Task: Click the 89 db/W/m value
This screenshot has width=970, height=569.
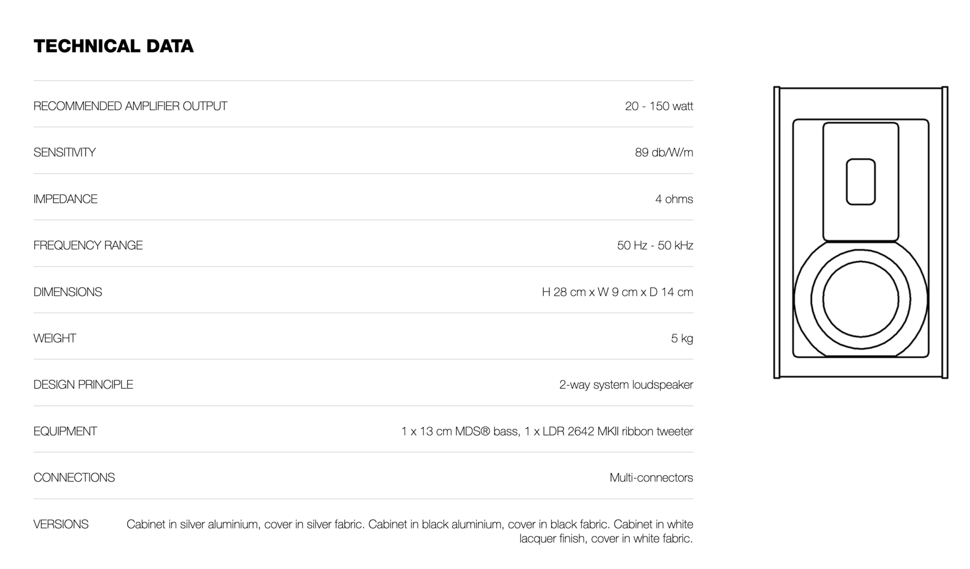Action: [664, 153]
